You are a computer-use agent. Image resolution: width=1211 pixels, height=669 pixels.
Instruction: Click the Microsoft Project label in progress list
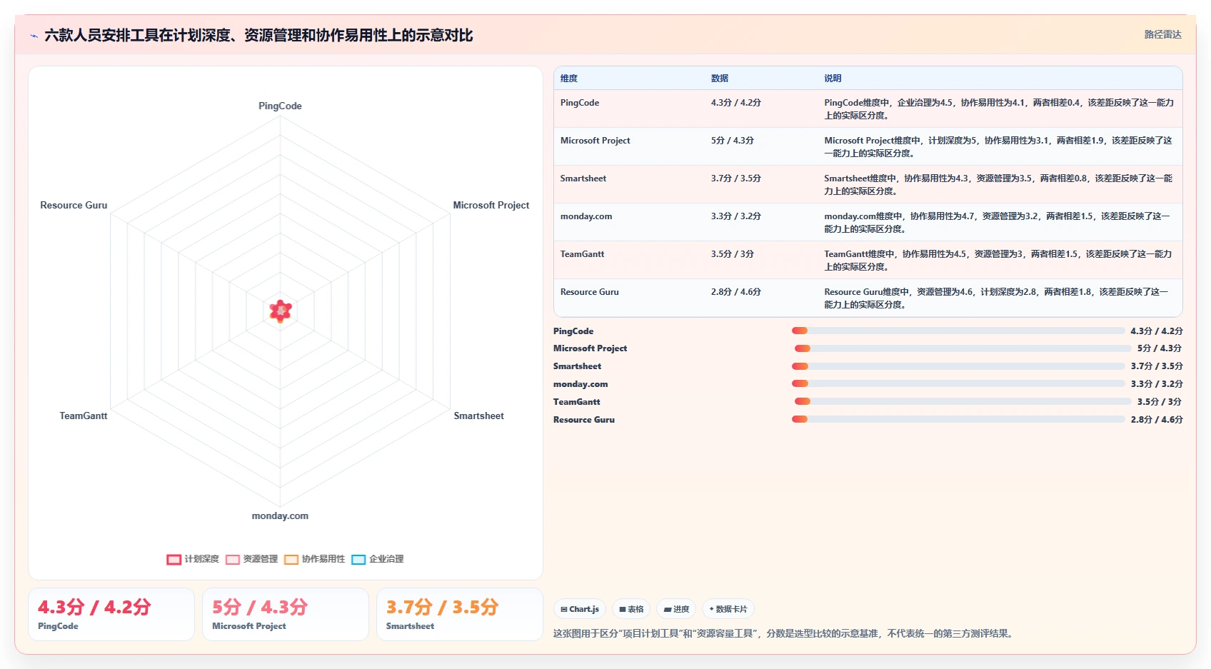(x=591, y=348)
